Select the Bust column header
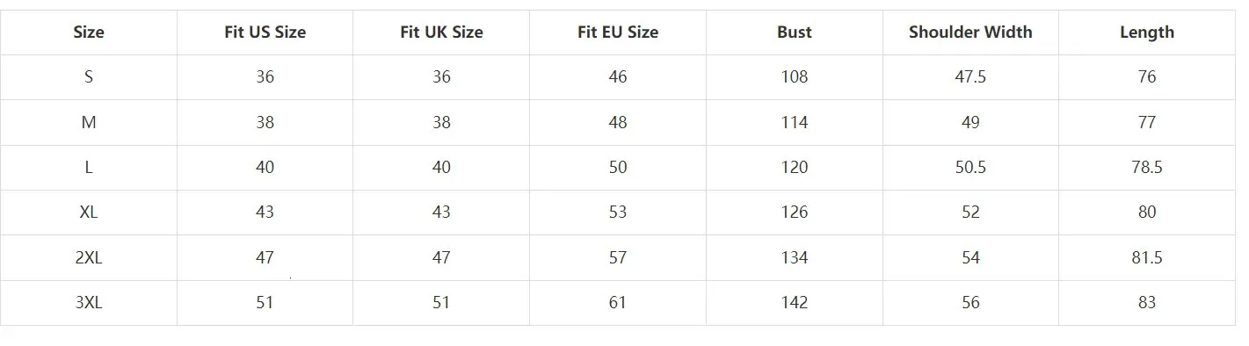The image size is (1249, 346). click(x=795, y=32)
